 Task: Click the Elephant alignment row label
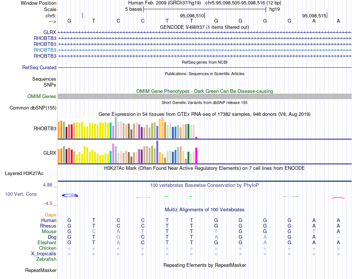coord(47,243)
